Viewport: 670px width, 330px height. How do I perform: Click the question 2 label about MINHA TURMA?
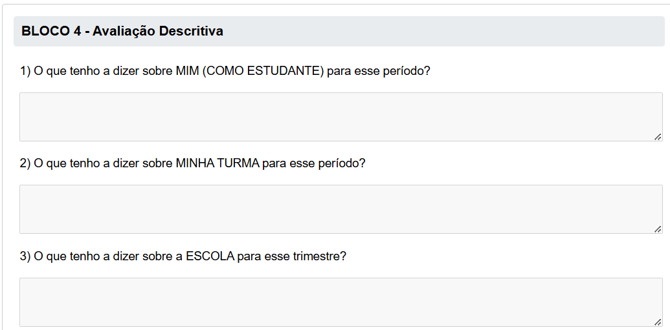[x=193, y=163]
